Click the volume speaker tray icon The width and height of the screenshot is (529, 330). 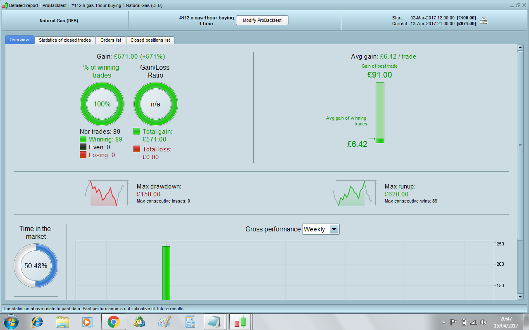(x=484, y=322)
